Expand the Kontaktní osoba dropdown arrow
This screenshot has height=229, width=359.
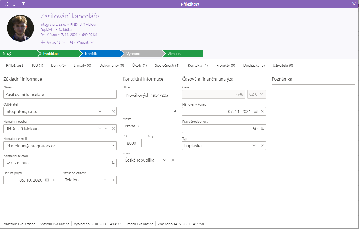[x=100, y=129]
